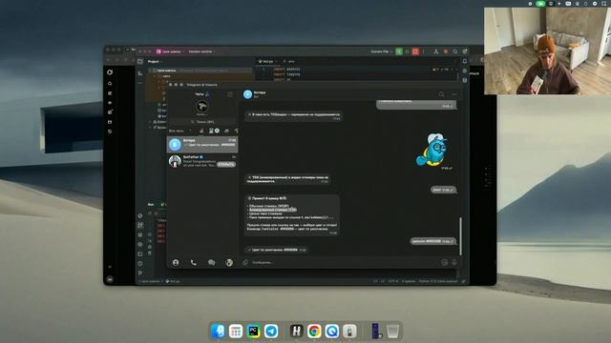The image size is (611, 343).
Task: Click the message input field 'Сообщение'
Action: point(343,263)
